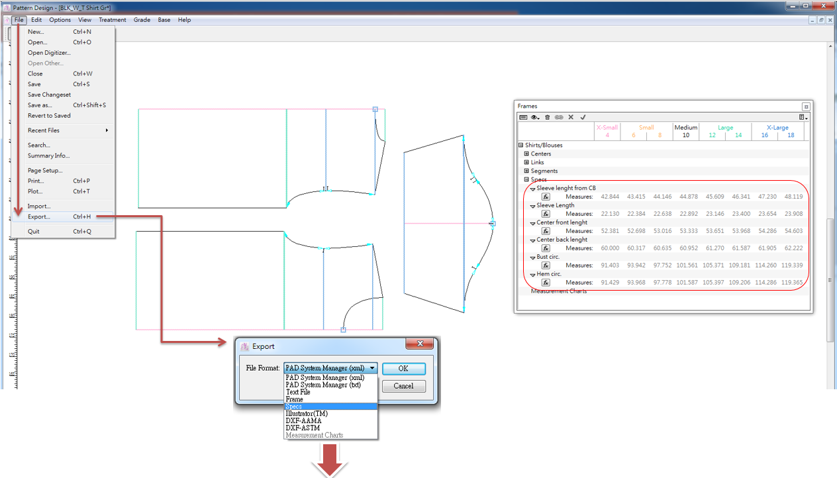Open the File Format combo box
The width and height of the screenshot is (837, 478).
point(330,368)
